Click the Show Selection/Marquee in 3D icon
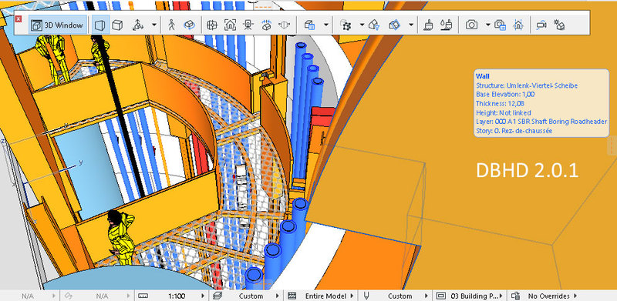 click(346, 25)
